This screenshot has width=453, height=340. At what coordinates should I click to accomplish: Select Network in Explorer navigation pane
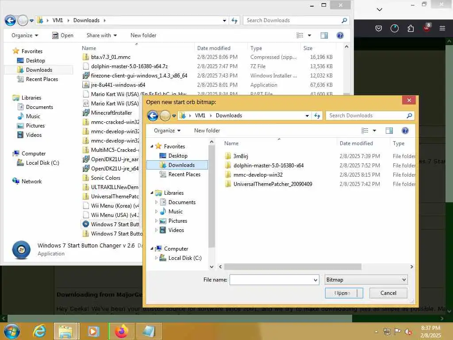tap(27, 181)
